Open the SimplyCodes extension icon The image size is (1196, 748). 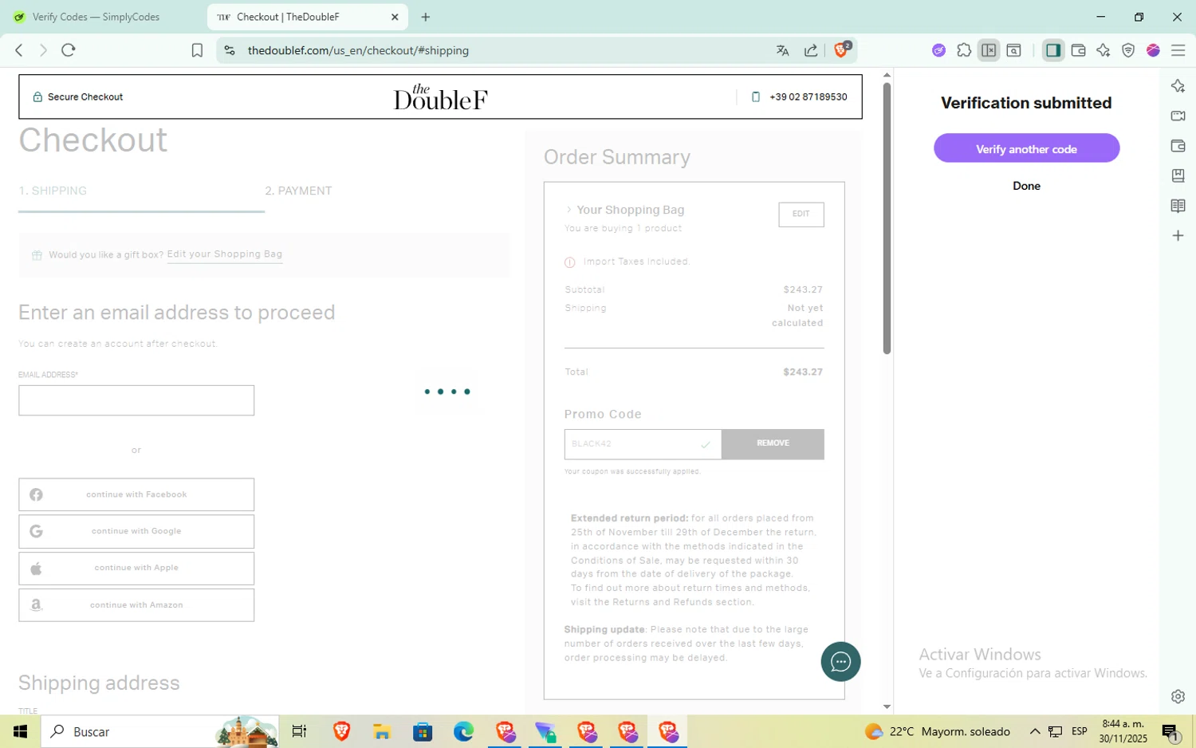938,50
